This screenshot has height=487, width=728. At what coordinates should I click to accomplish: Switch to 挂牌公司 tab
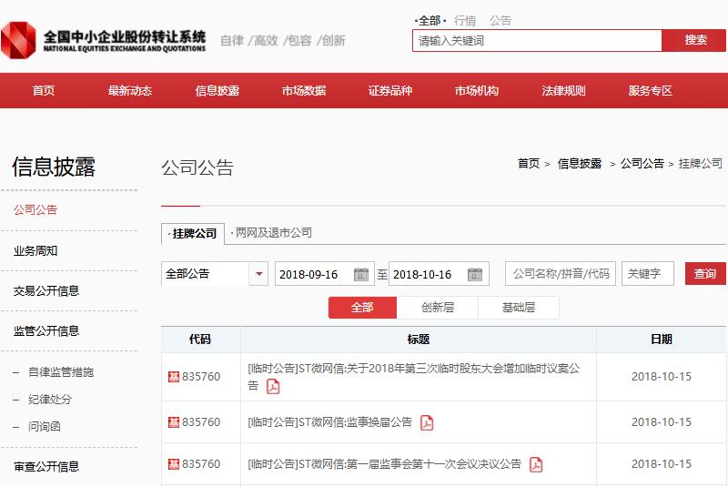point(193,234)
